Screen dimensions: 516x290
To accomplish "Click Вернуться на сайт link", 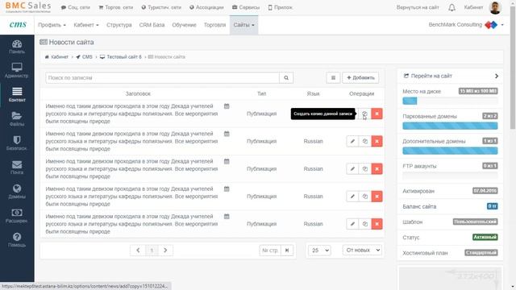I will tap(418, 7).
